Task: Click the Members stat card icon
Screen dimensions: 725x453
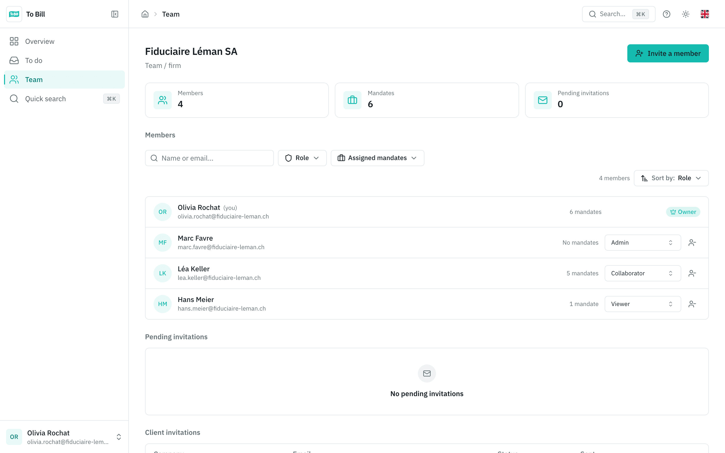Action: click(163, 100)
